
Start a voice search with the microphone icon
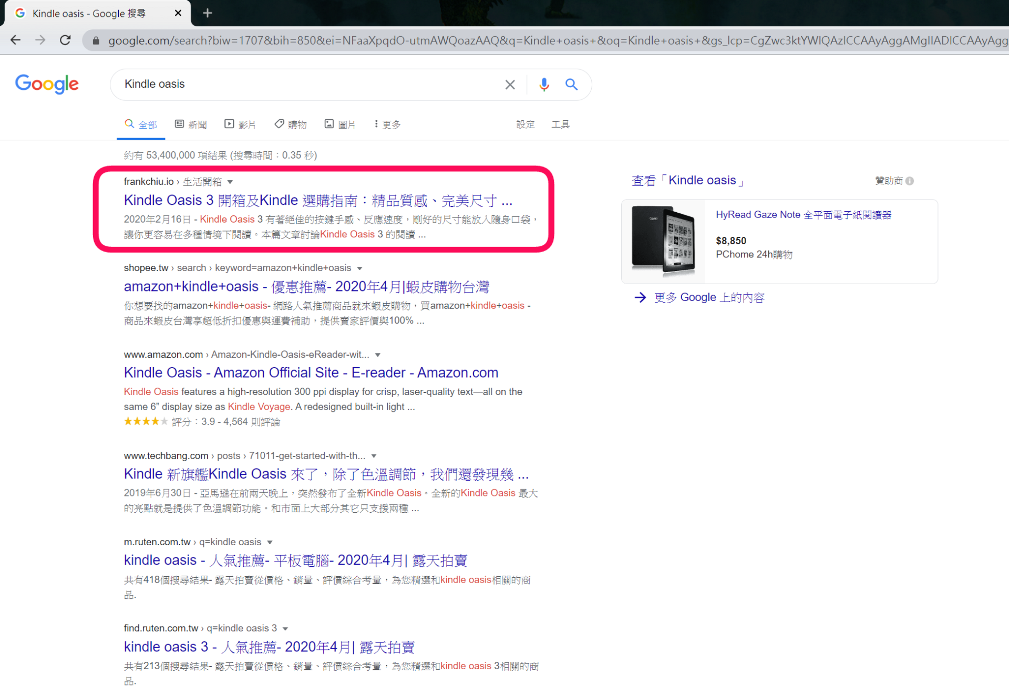pos(544,84)
